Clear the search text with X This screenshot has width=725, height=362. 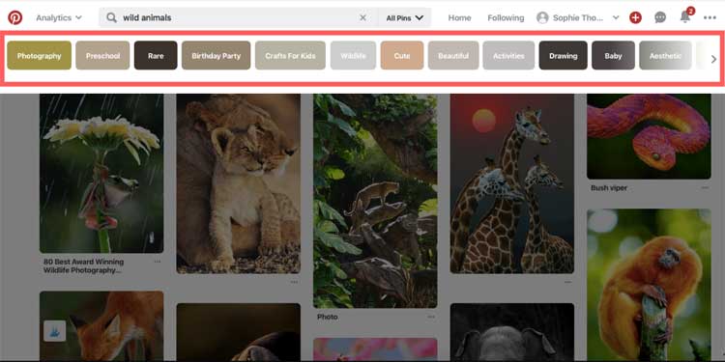click(362, 17)
